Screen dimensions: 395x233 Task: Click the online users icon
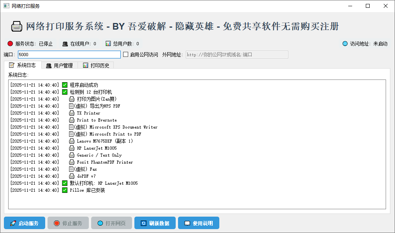coord(65,44)
